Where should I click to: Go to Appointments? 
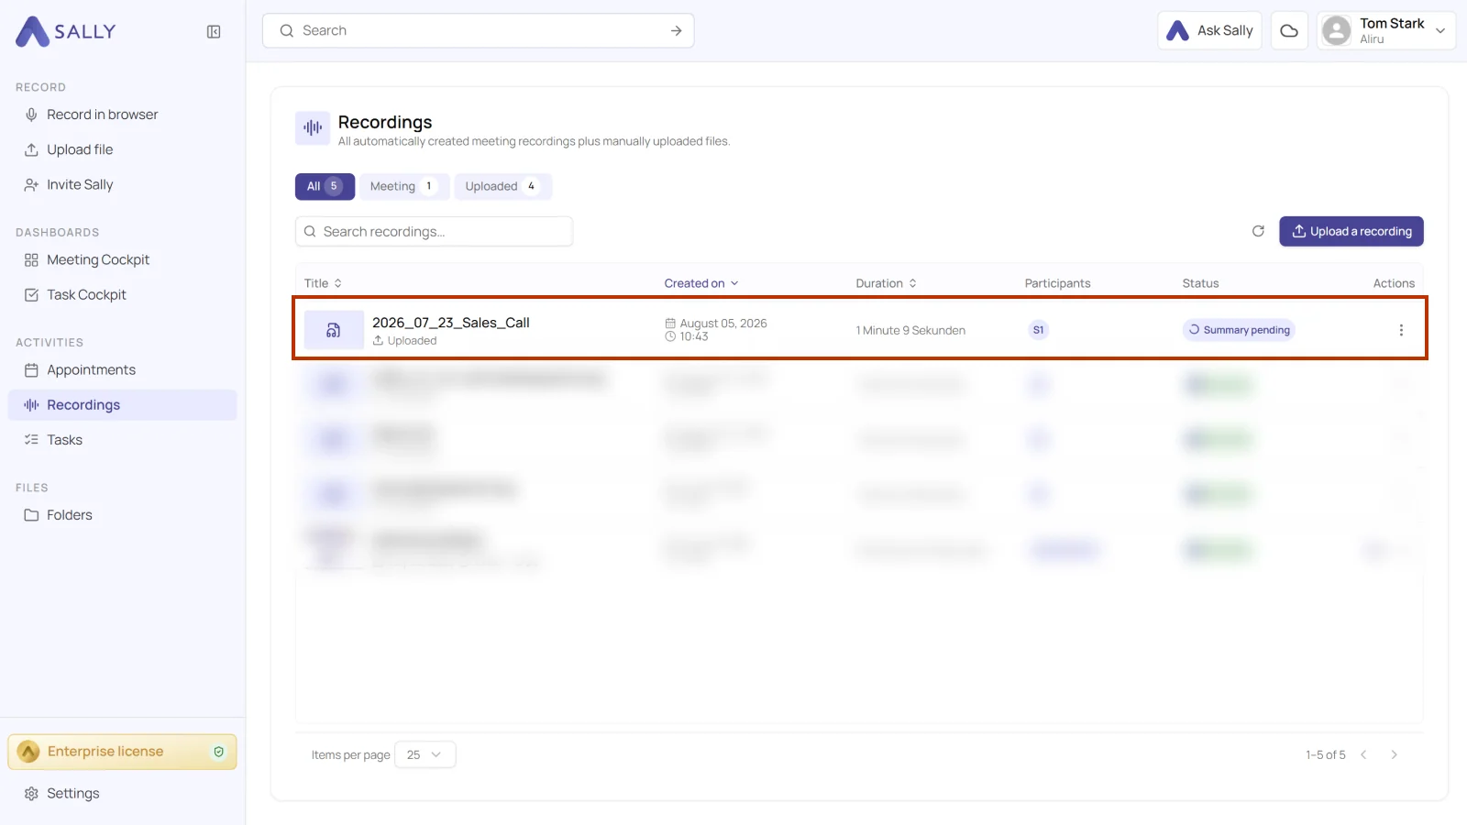(123, 369)
